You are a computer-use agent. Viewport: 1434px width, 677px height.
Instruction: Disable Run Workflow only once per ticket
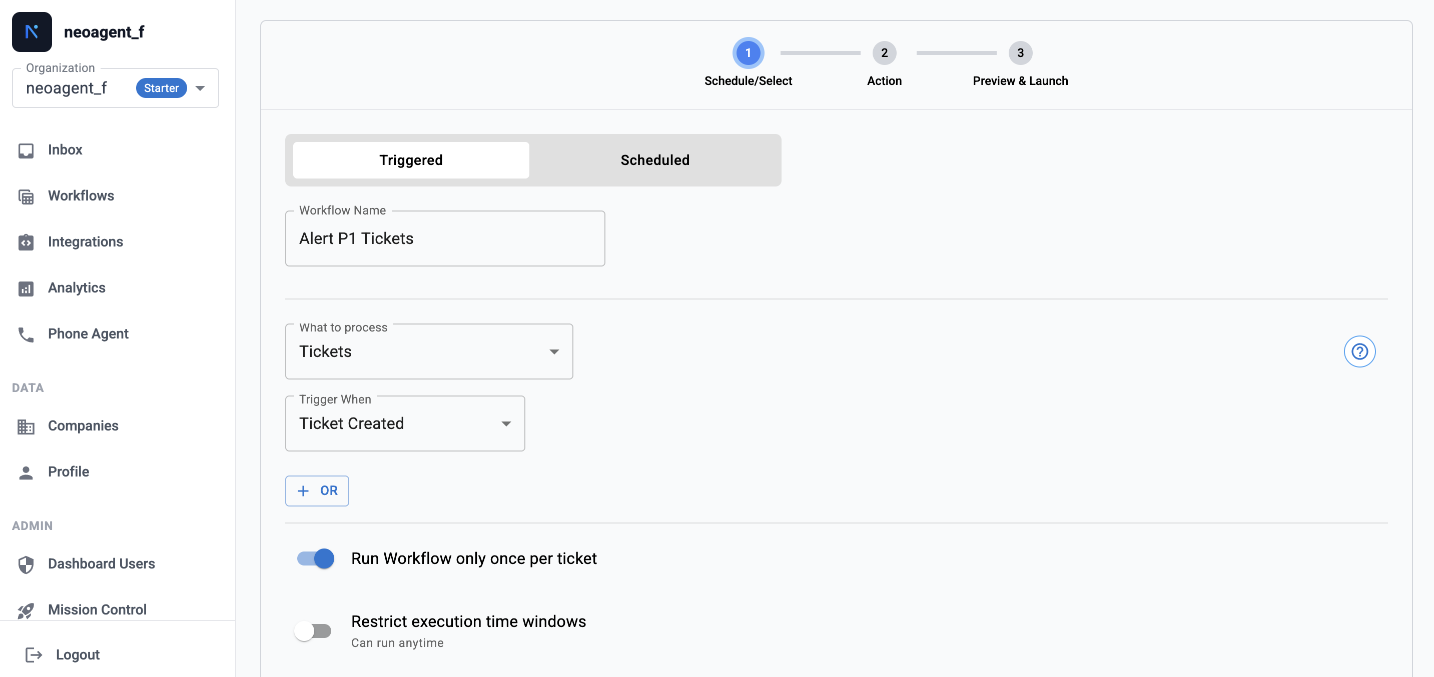315,558
